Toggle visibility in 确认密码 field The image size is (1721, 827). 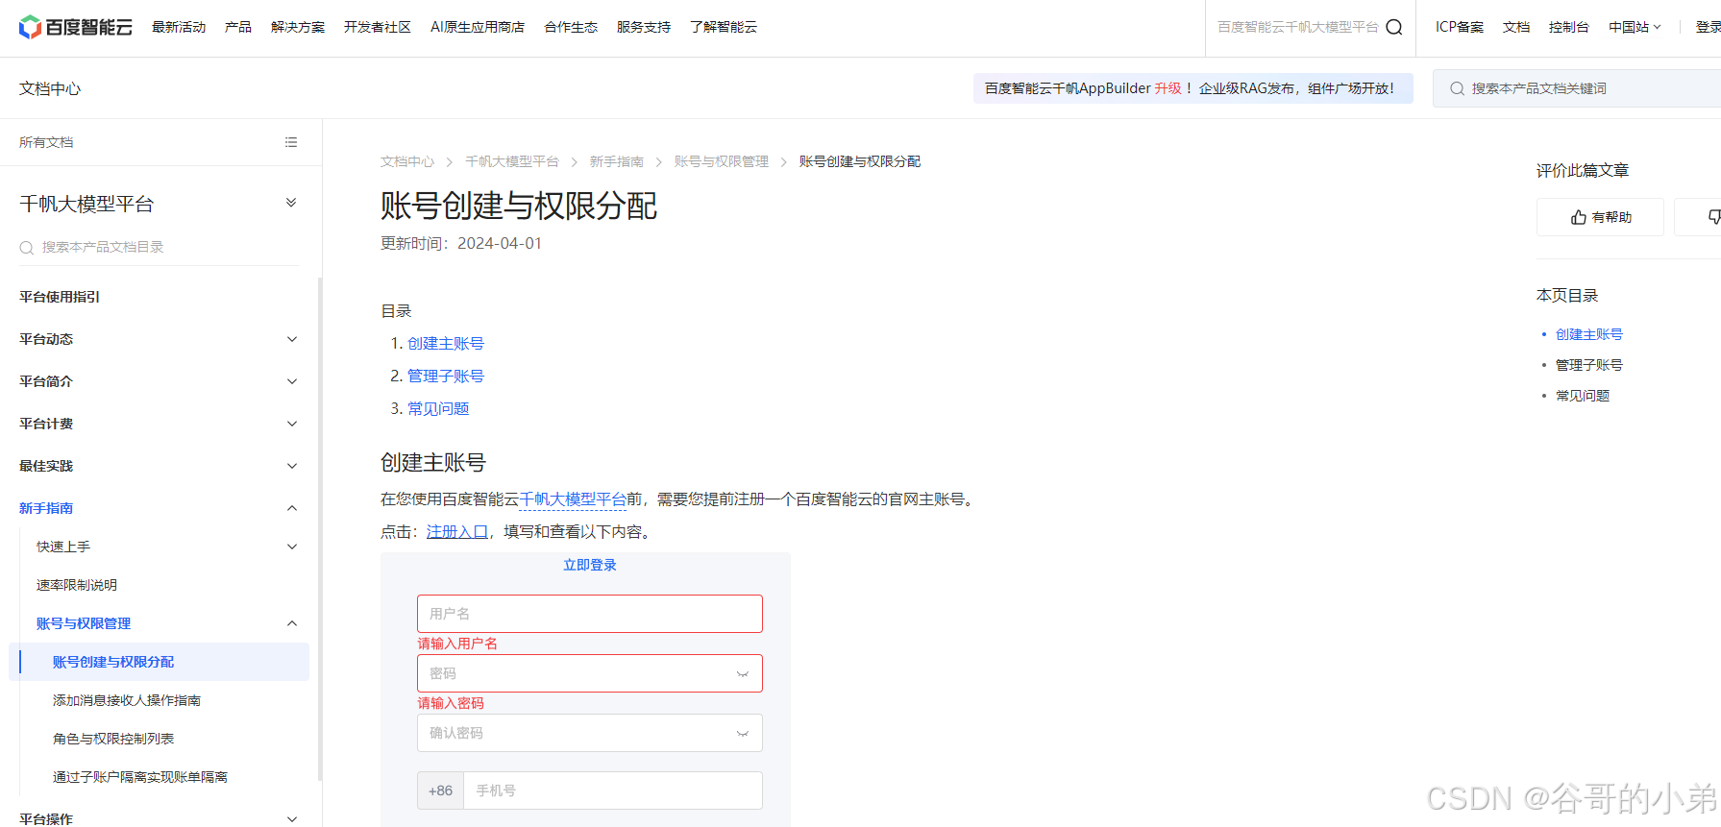click(x=742, y=734)
